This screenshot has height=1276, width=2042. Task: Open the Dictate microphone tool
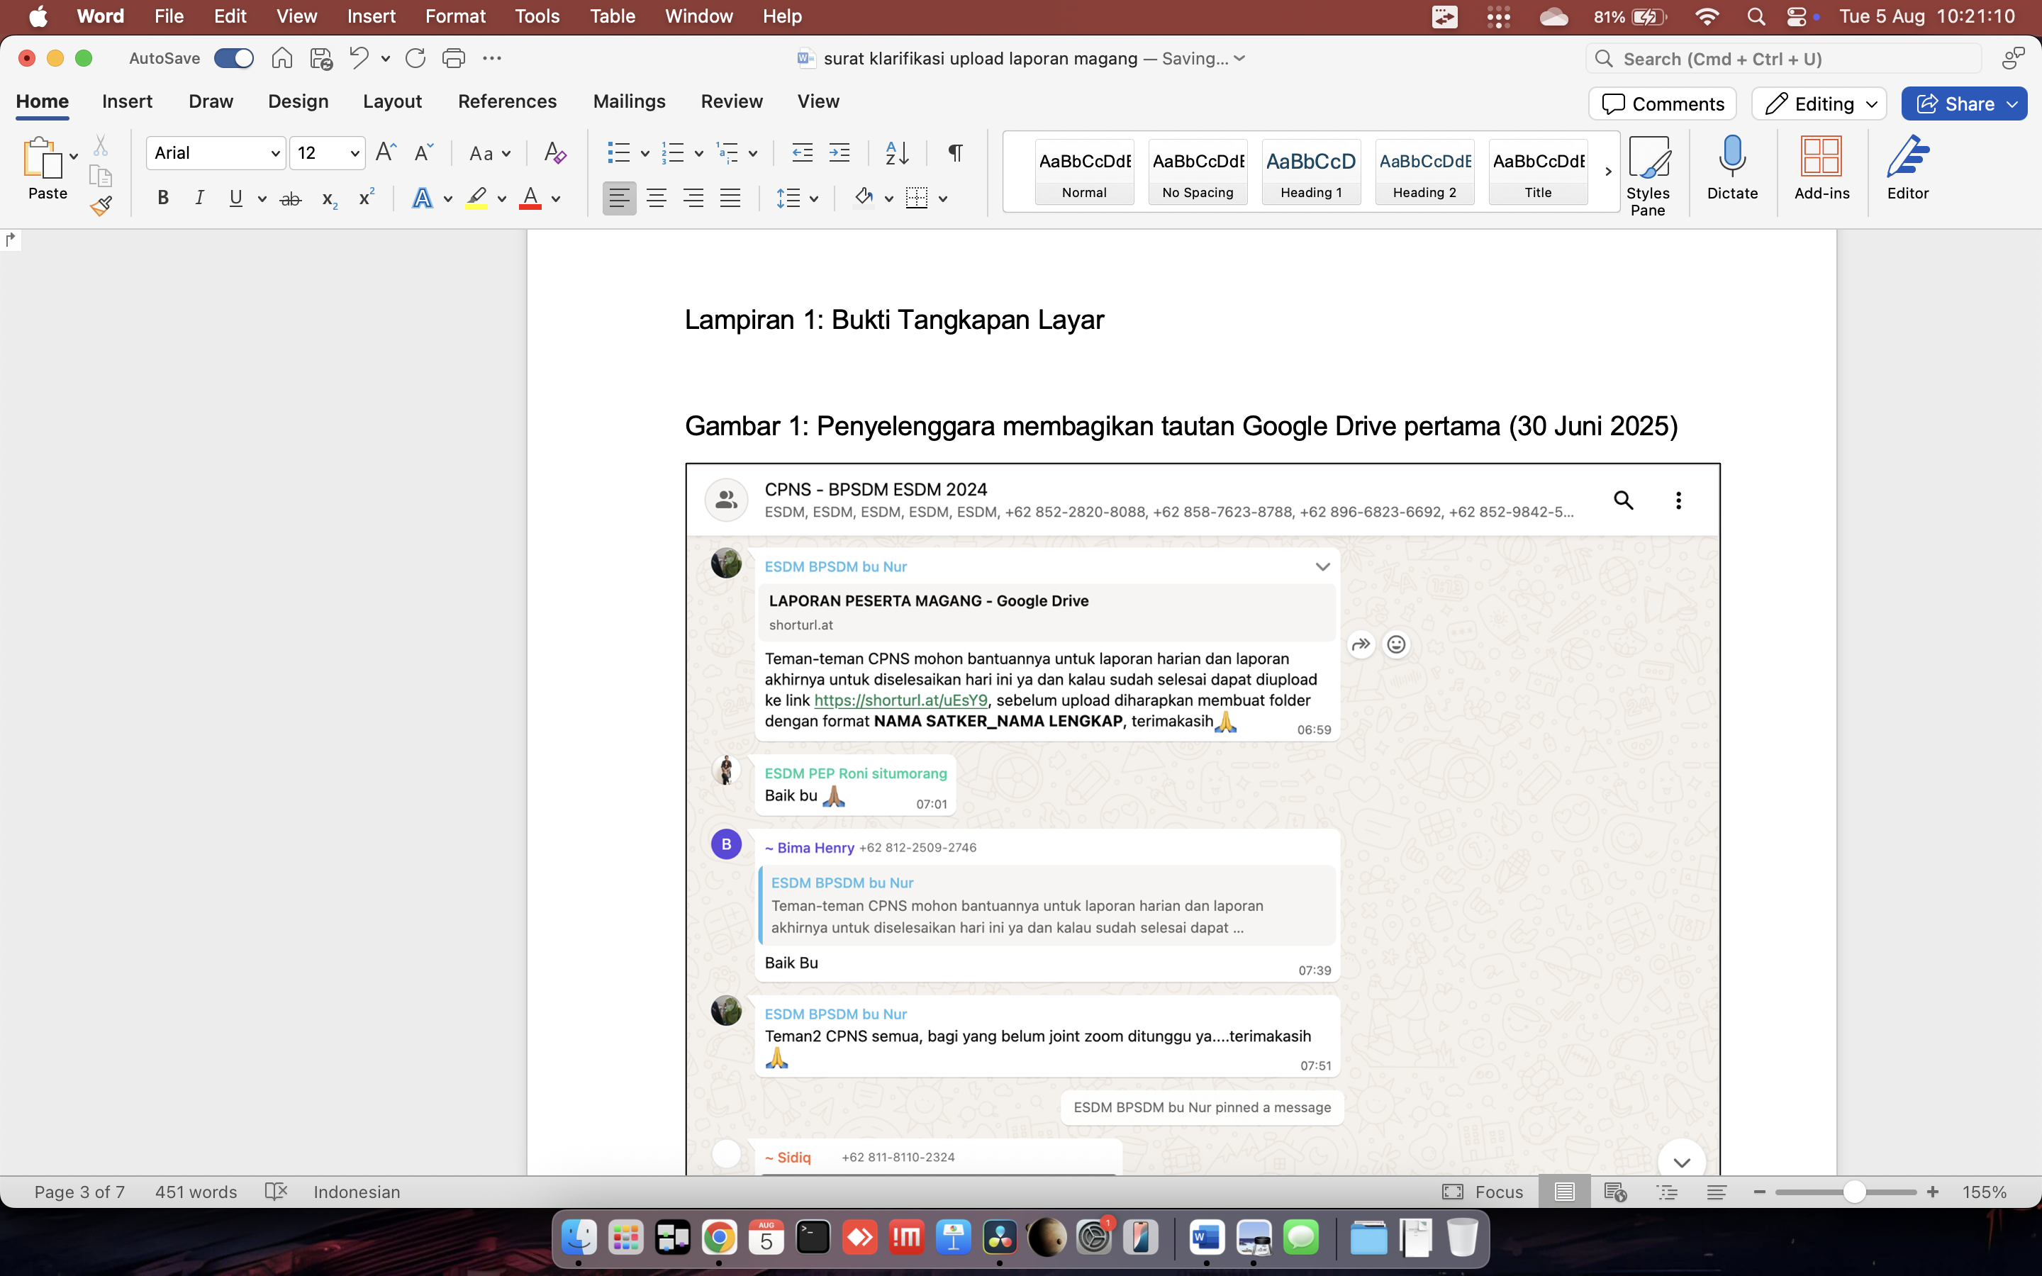click(x=1731, y=167)
